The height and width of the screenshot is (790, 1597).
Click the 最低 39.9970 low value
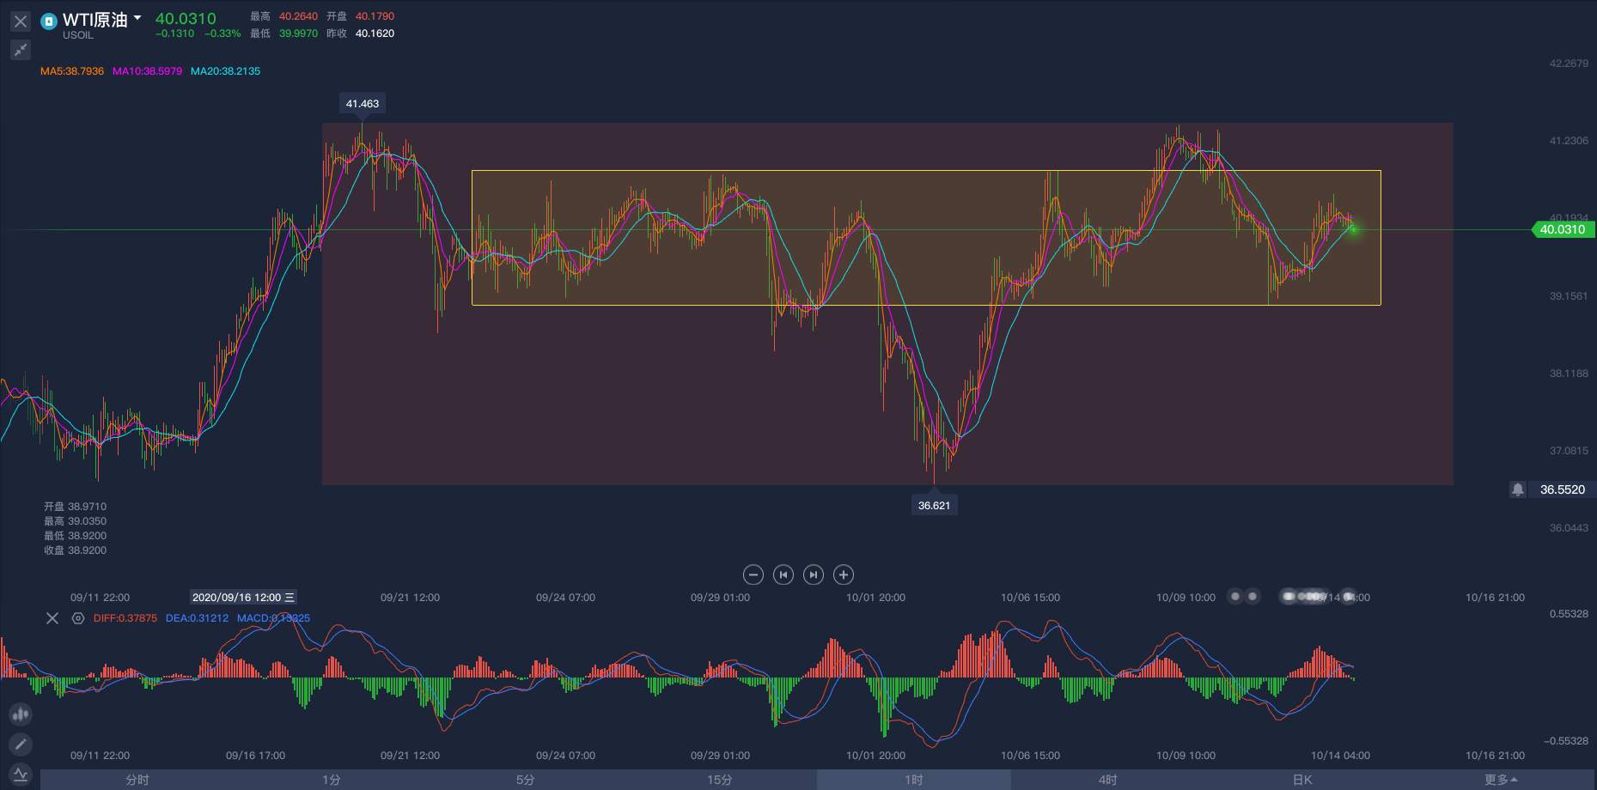pos(283,33)
